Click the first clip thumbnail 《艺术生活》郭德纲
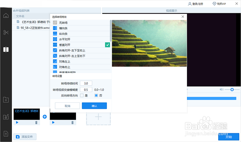The width and height of the screenshot is (241, 142). 27,114
